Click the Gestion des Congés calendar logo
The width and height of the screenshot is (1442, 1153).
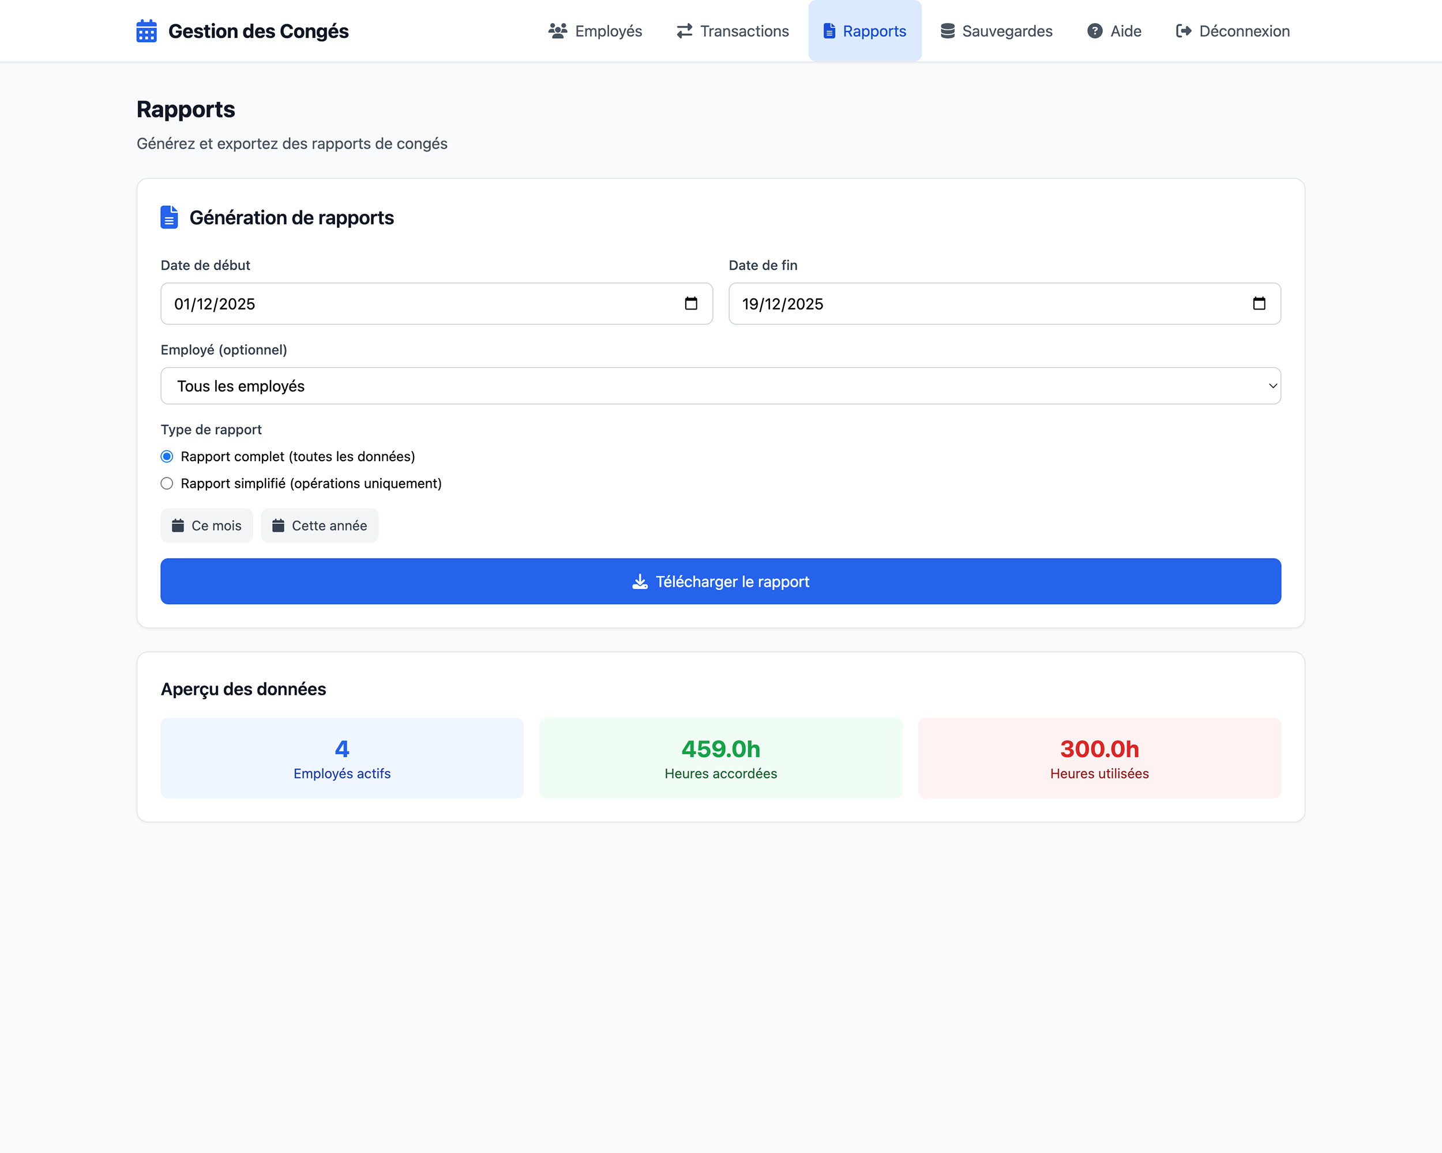[x=147, y=31]
